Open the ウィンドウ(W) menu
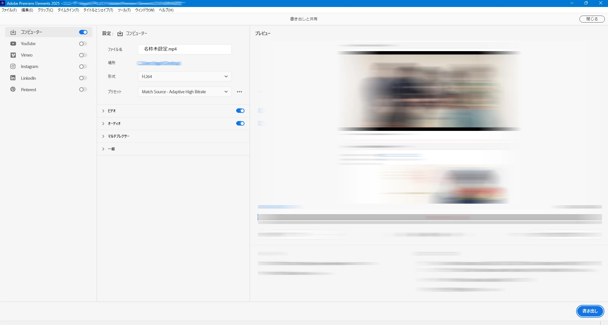The width and height of the screenshot is (608, 325). (145, 10)
